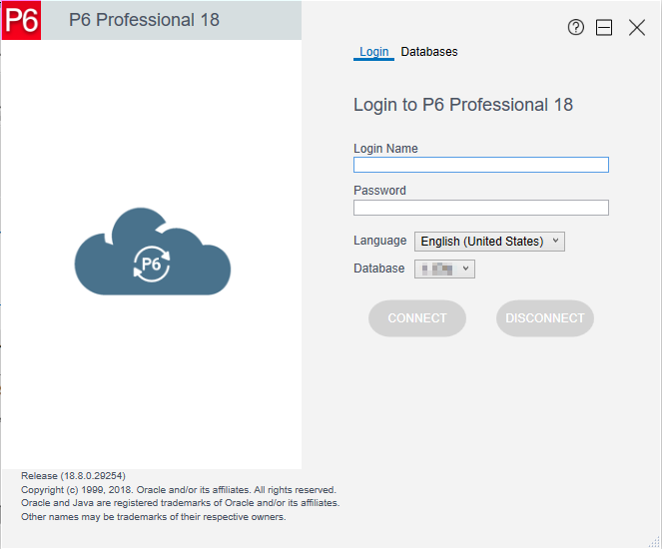Close the login dialog with the X
This screenshot has height=549, width=662.
point(637,28)
